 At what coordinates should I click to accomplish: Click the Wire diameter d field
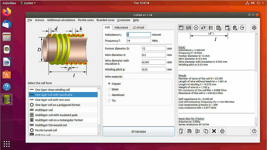click(x=153, y=55)
